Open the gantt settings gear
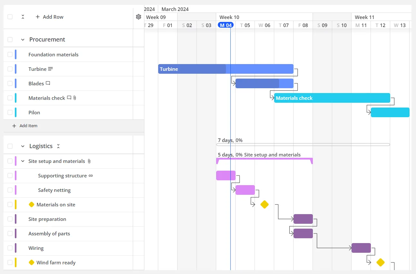 click(139, 17)
